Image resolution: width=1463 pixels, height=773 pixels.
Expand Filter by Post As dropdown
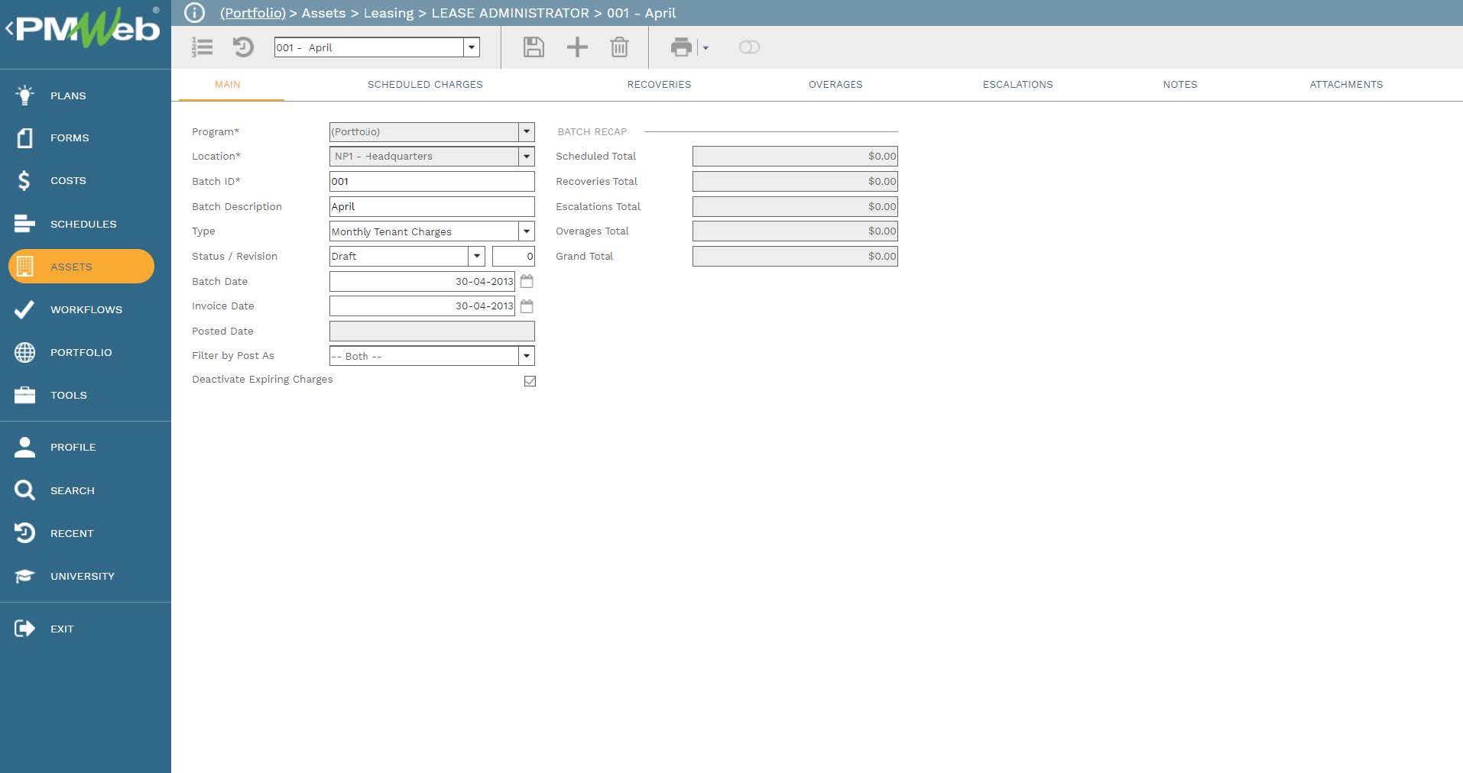(527, 356)
